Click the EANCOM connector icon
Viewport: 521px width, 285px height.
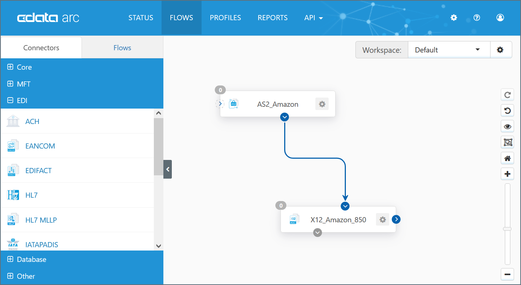(x=13, y=146)
